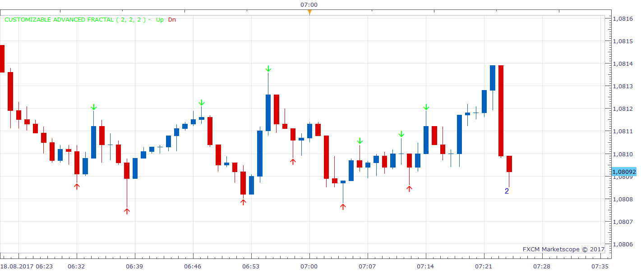Click the red Dn legend label

172,20
